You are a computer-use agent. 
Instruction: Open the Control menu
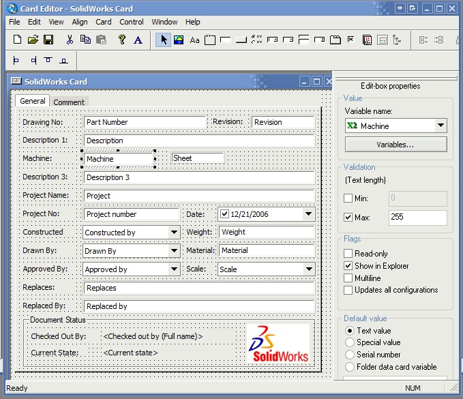(132, 22)
